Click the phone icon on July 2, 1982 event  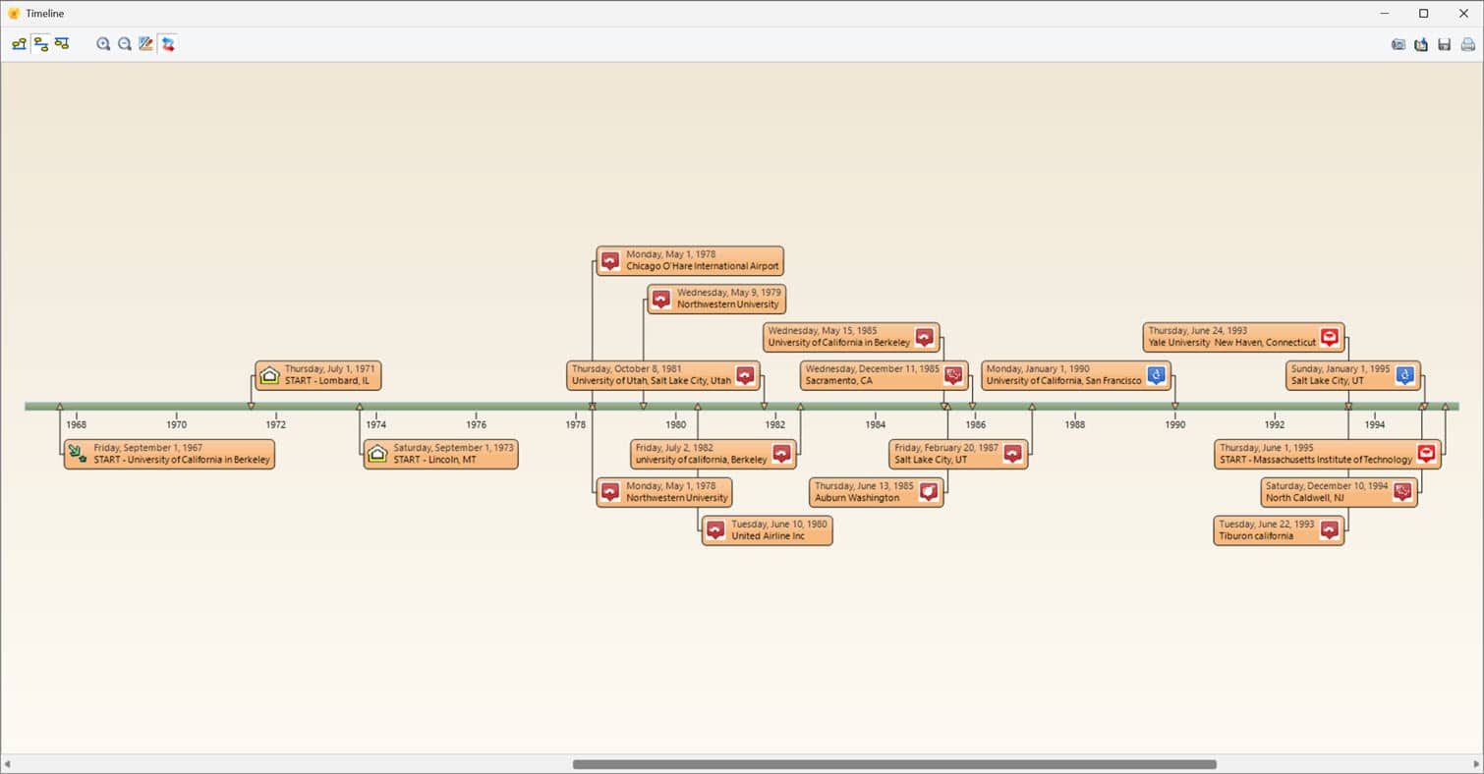(781, 454)
